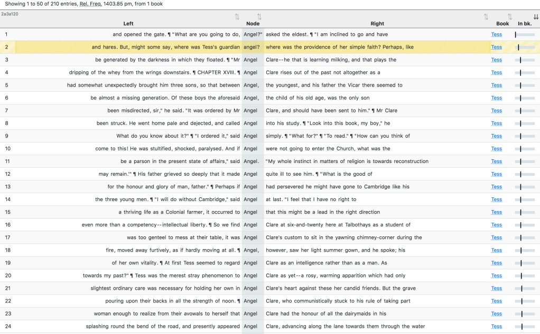Click the sort arrows above the Book header
540x334 pixels.
(509, 17)
